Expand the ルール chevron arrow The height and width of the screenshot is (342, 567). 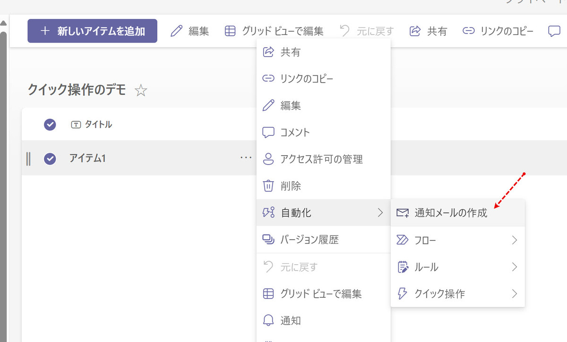point(515,267)
